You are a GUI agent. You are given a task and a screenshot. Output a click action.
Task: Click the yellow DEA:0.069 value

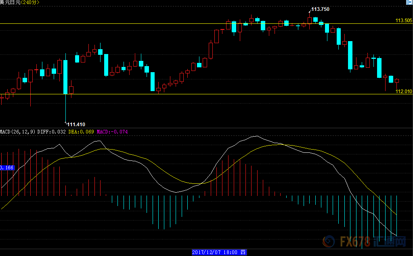81,131
